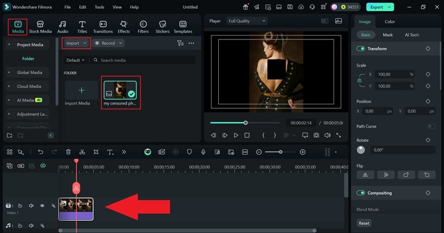The image size is (444, 233).
Task: Switch to the Mask sub-tab
Action: point(387,35)
